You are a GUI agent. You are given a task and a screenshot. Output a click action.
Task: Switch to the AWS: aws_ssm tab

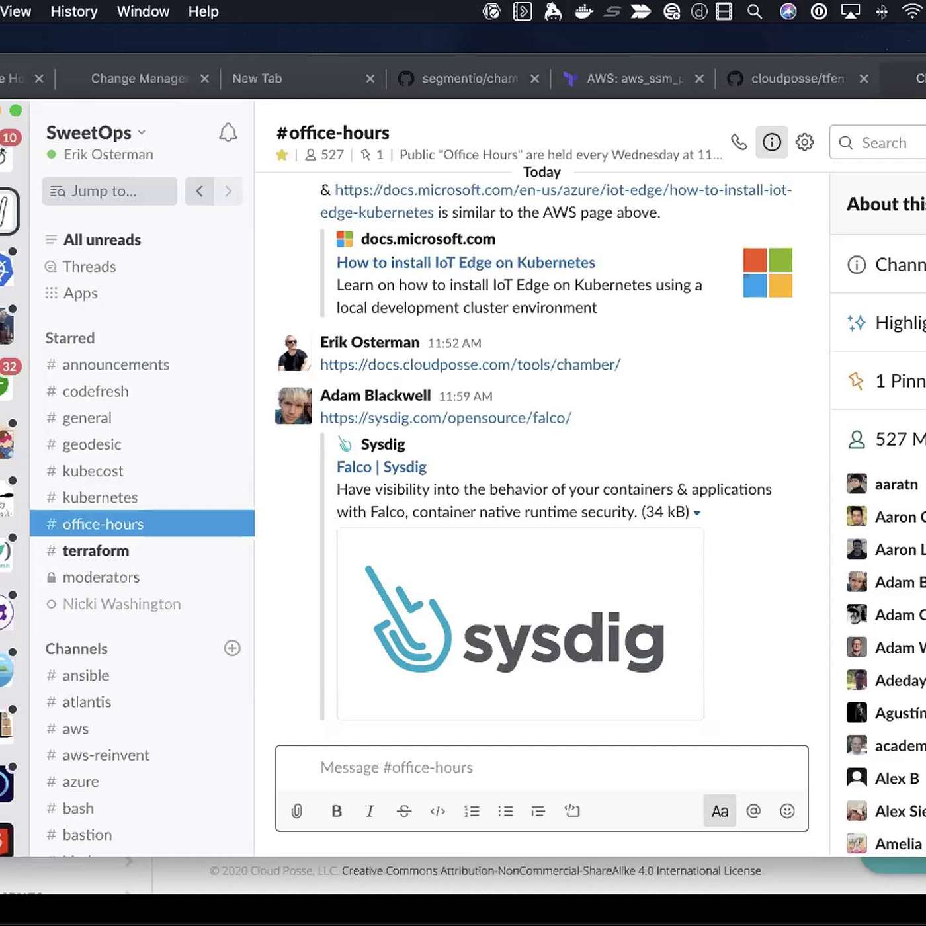632,79
